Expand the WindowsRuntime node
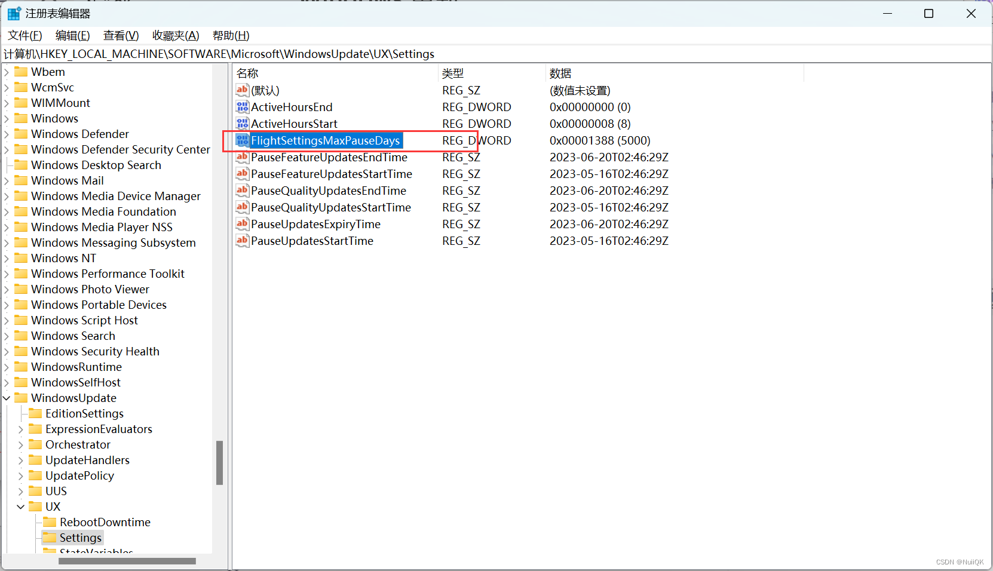The image size is (993, 571). point(7,367)
